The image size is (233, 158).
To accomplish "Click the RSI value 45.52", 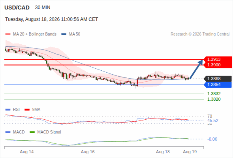I will coord(213,120).
